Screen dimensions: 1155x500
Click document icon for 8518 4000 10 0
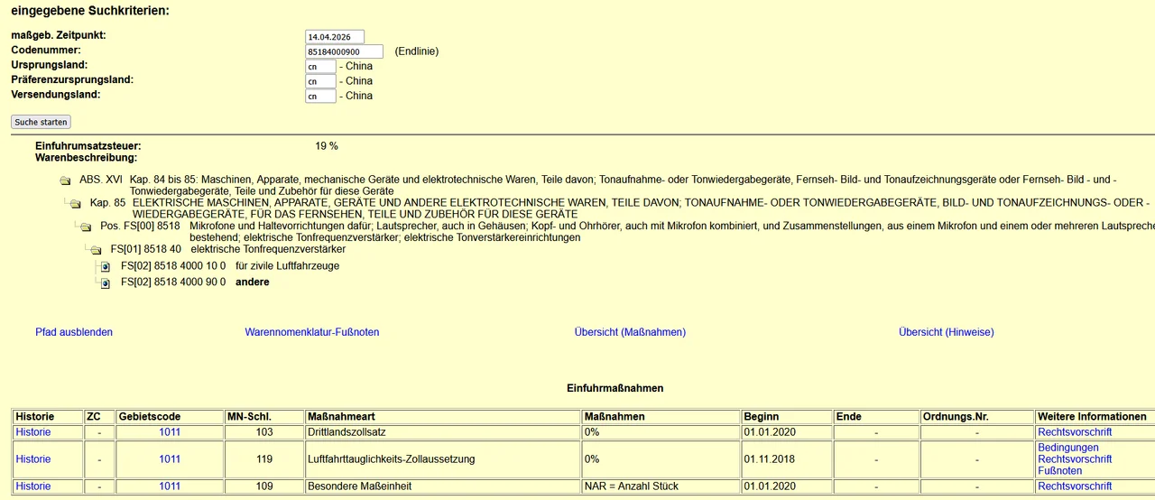coord(106,267)
